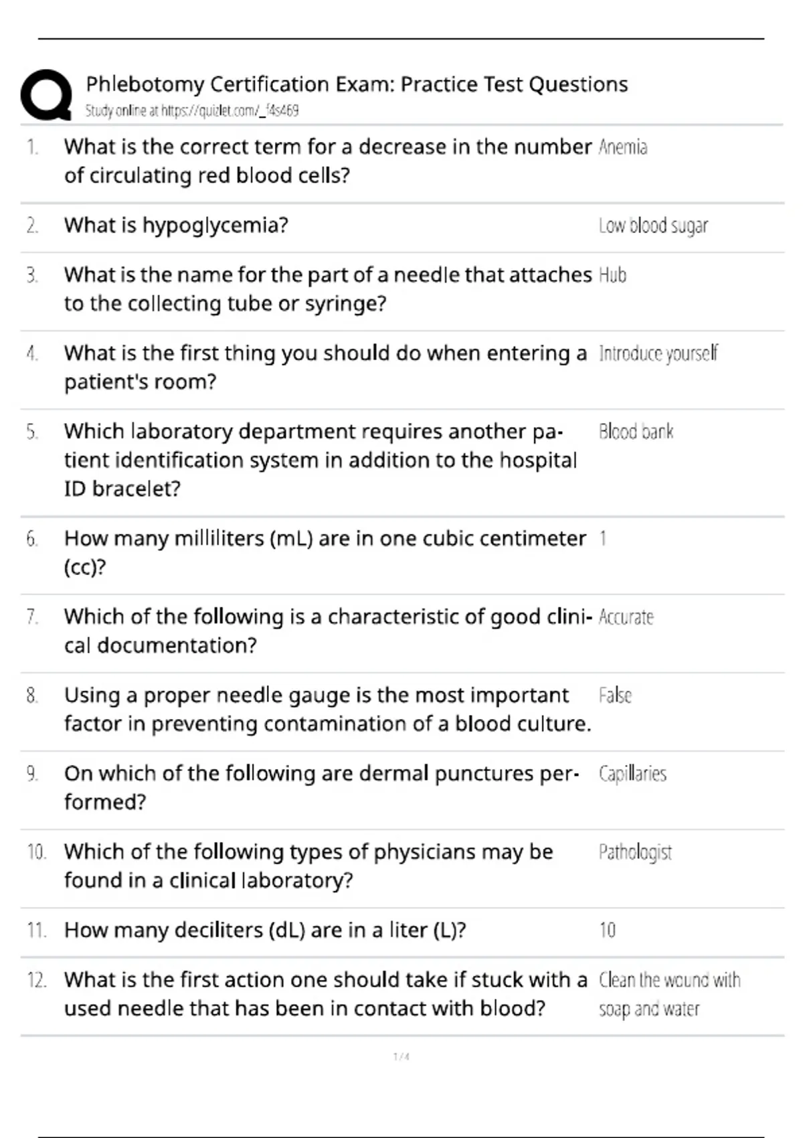Select question 6 about milliliters in cubic centimeter

click(x=325, y=552)
